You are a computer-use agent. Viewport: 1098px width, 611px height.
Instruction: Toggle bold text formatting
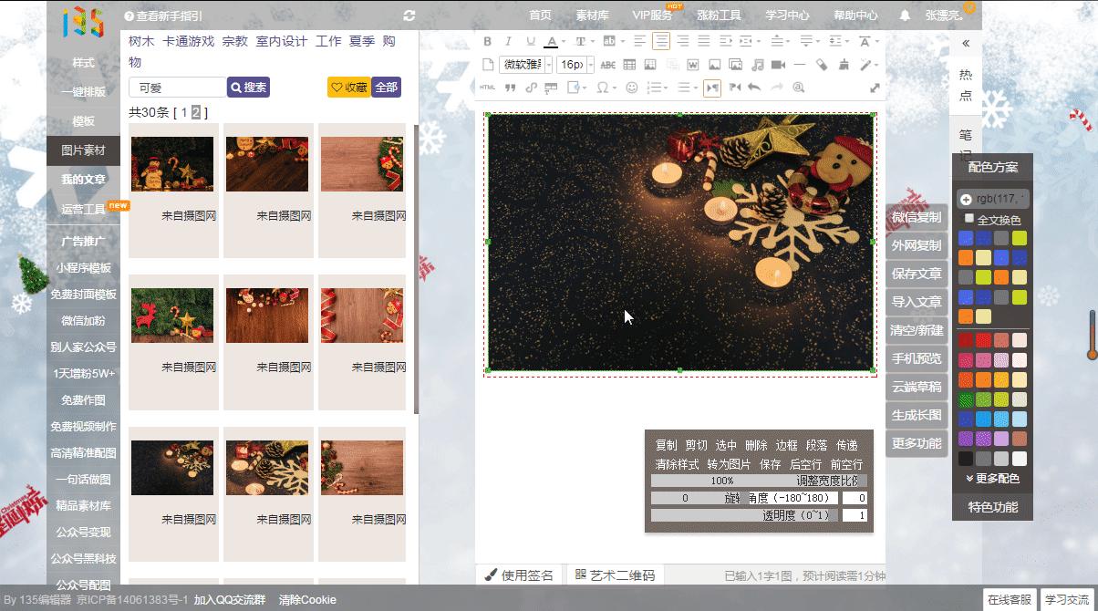pyautogui.click(x=487, y=41)
